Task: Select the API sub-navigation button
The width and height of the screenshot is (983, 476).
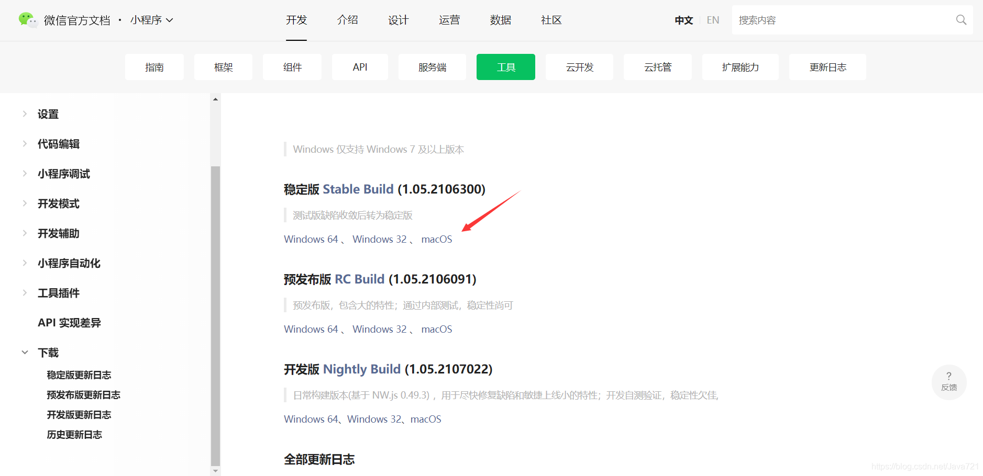Action: click(360, 67)
